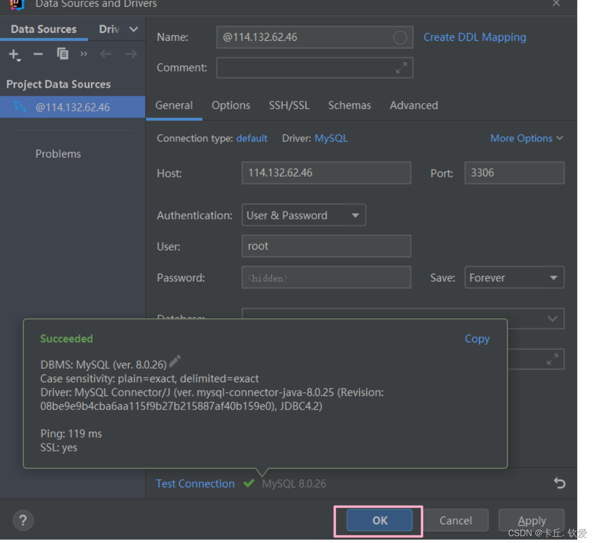Open the Database dropdown chevron

click(x=552, y=319)
